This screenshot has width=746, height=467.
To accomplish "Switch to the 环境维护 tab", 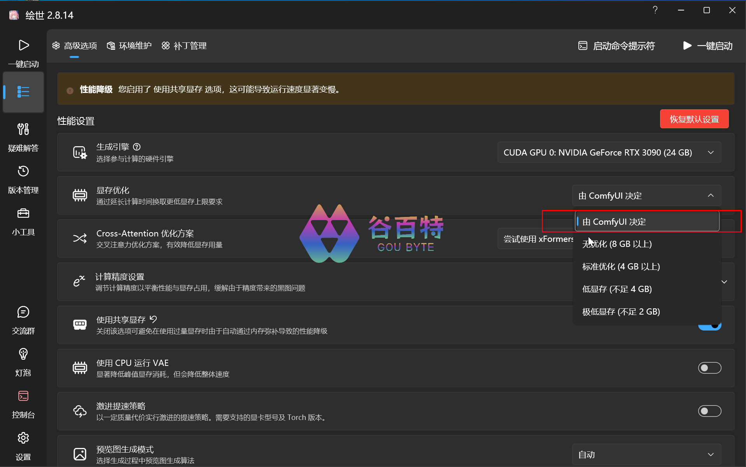I will pyautogui.click(x=130, y=46).
